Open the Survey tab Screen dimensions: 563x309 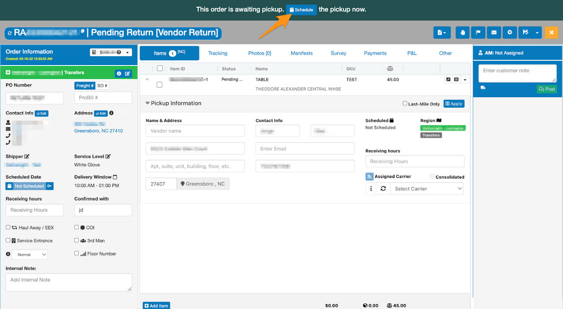tap(338, 53)
